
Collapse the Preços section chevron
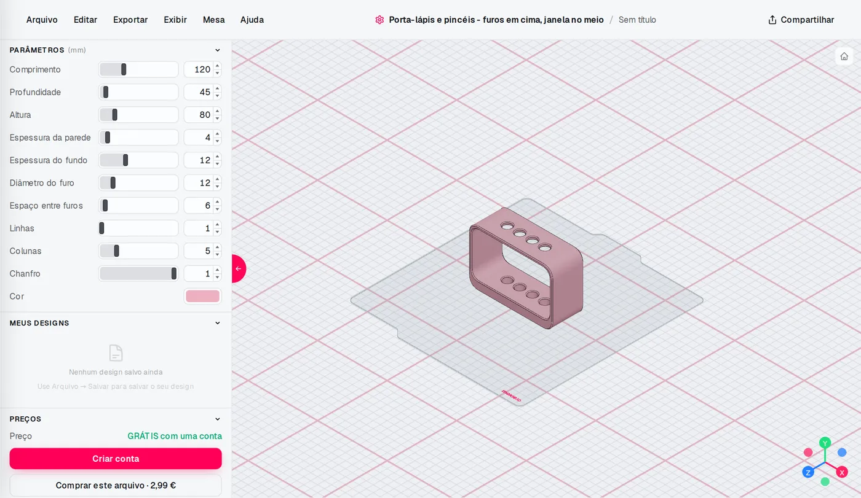[x=217, y=419]
